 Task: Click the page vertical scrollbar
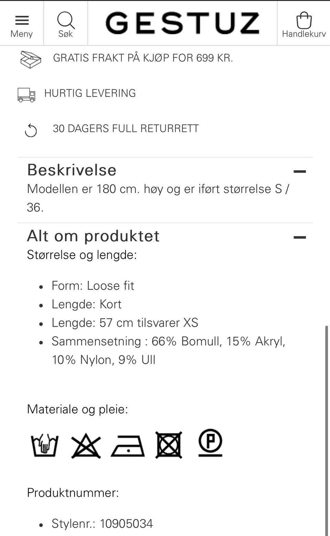pos(327,430)
